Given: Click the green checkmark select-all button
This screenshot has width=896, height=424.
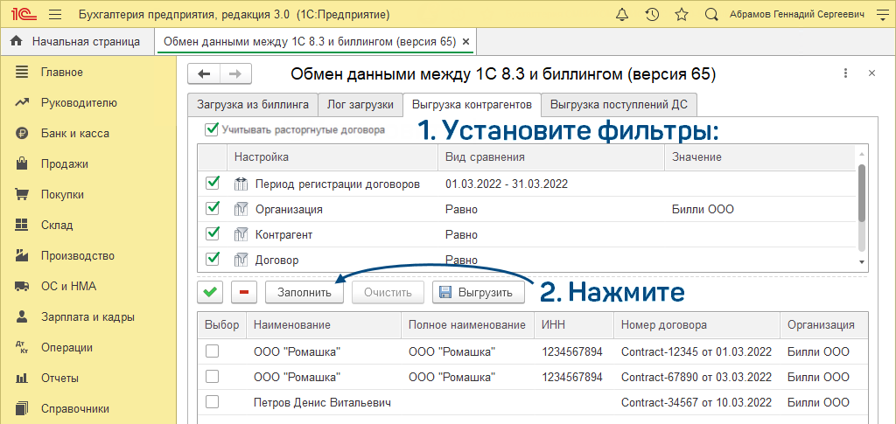Looking at the screenshot, I should pos(210,292).
